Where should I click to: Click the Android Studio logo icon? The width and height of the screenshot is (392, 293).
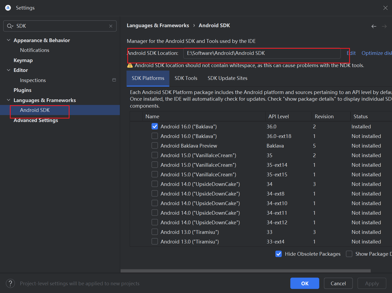click(x=8, y=8)
